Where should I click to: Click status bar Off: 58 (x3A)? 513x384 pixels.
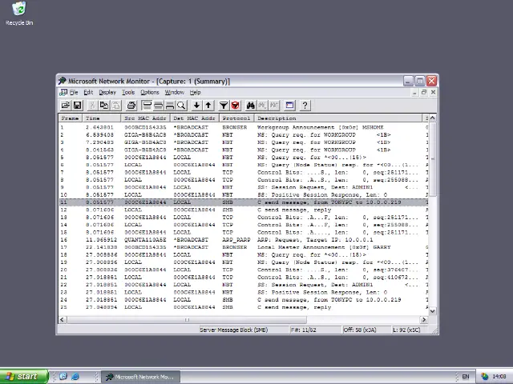coord(360,330)
